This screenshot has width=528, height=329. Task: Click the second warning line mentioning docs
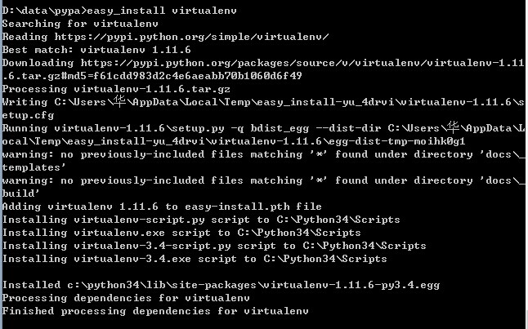point(263,180)
